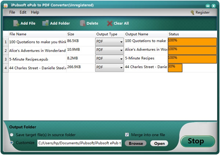This screenshot has height=155, width=220.
Task: Stop the conversion with Stop button
Action: [198, 141]
